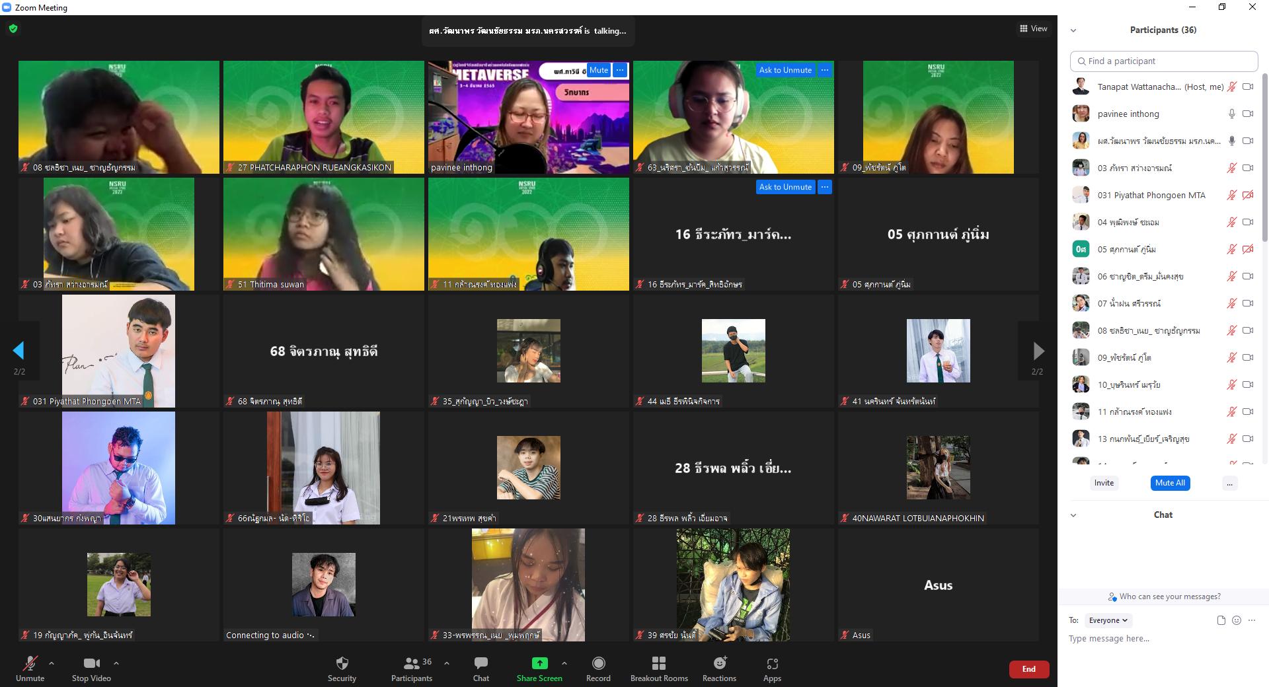
Task: Click the mic icon for participant 11 row
Action: 1232,412
